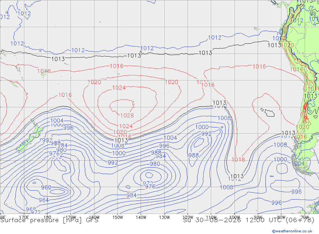Click the 170E longitude axis label
Screen dimensions: 319x234
click(24, 217)
